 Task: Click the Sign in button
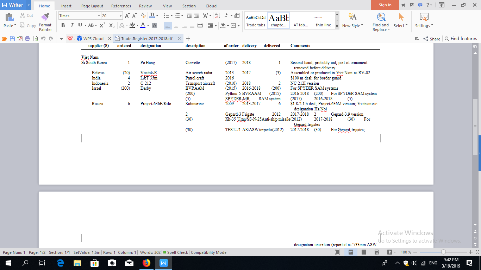(x=385, y=5)
